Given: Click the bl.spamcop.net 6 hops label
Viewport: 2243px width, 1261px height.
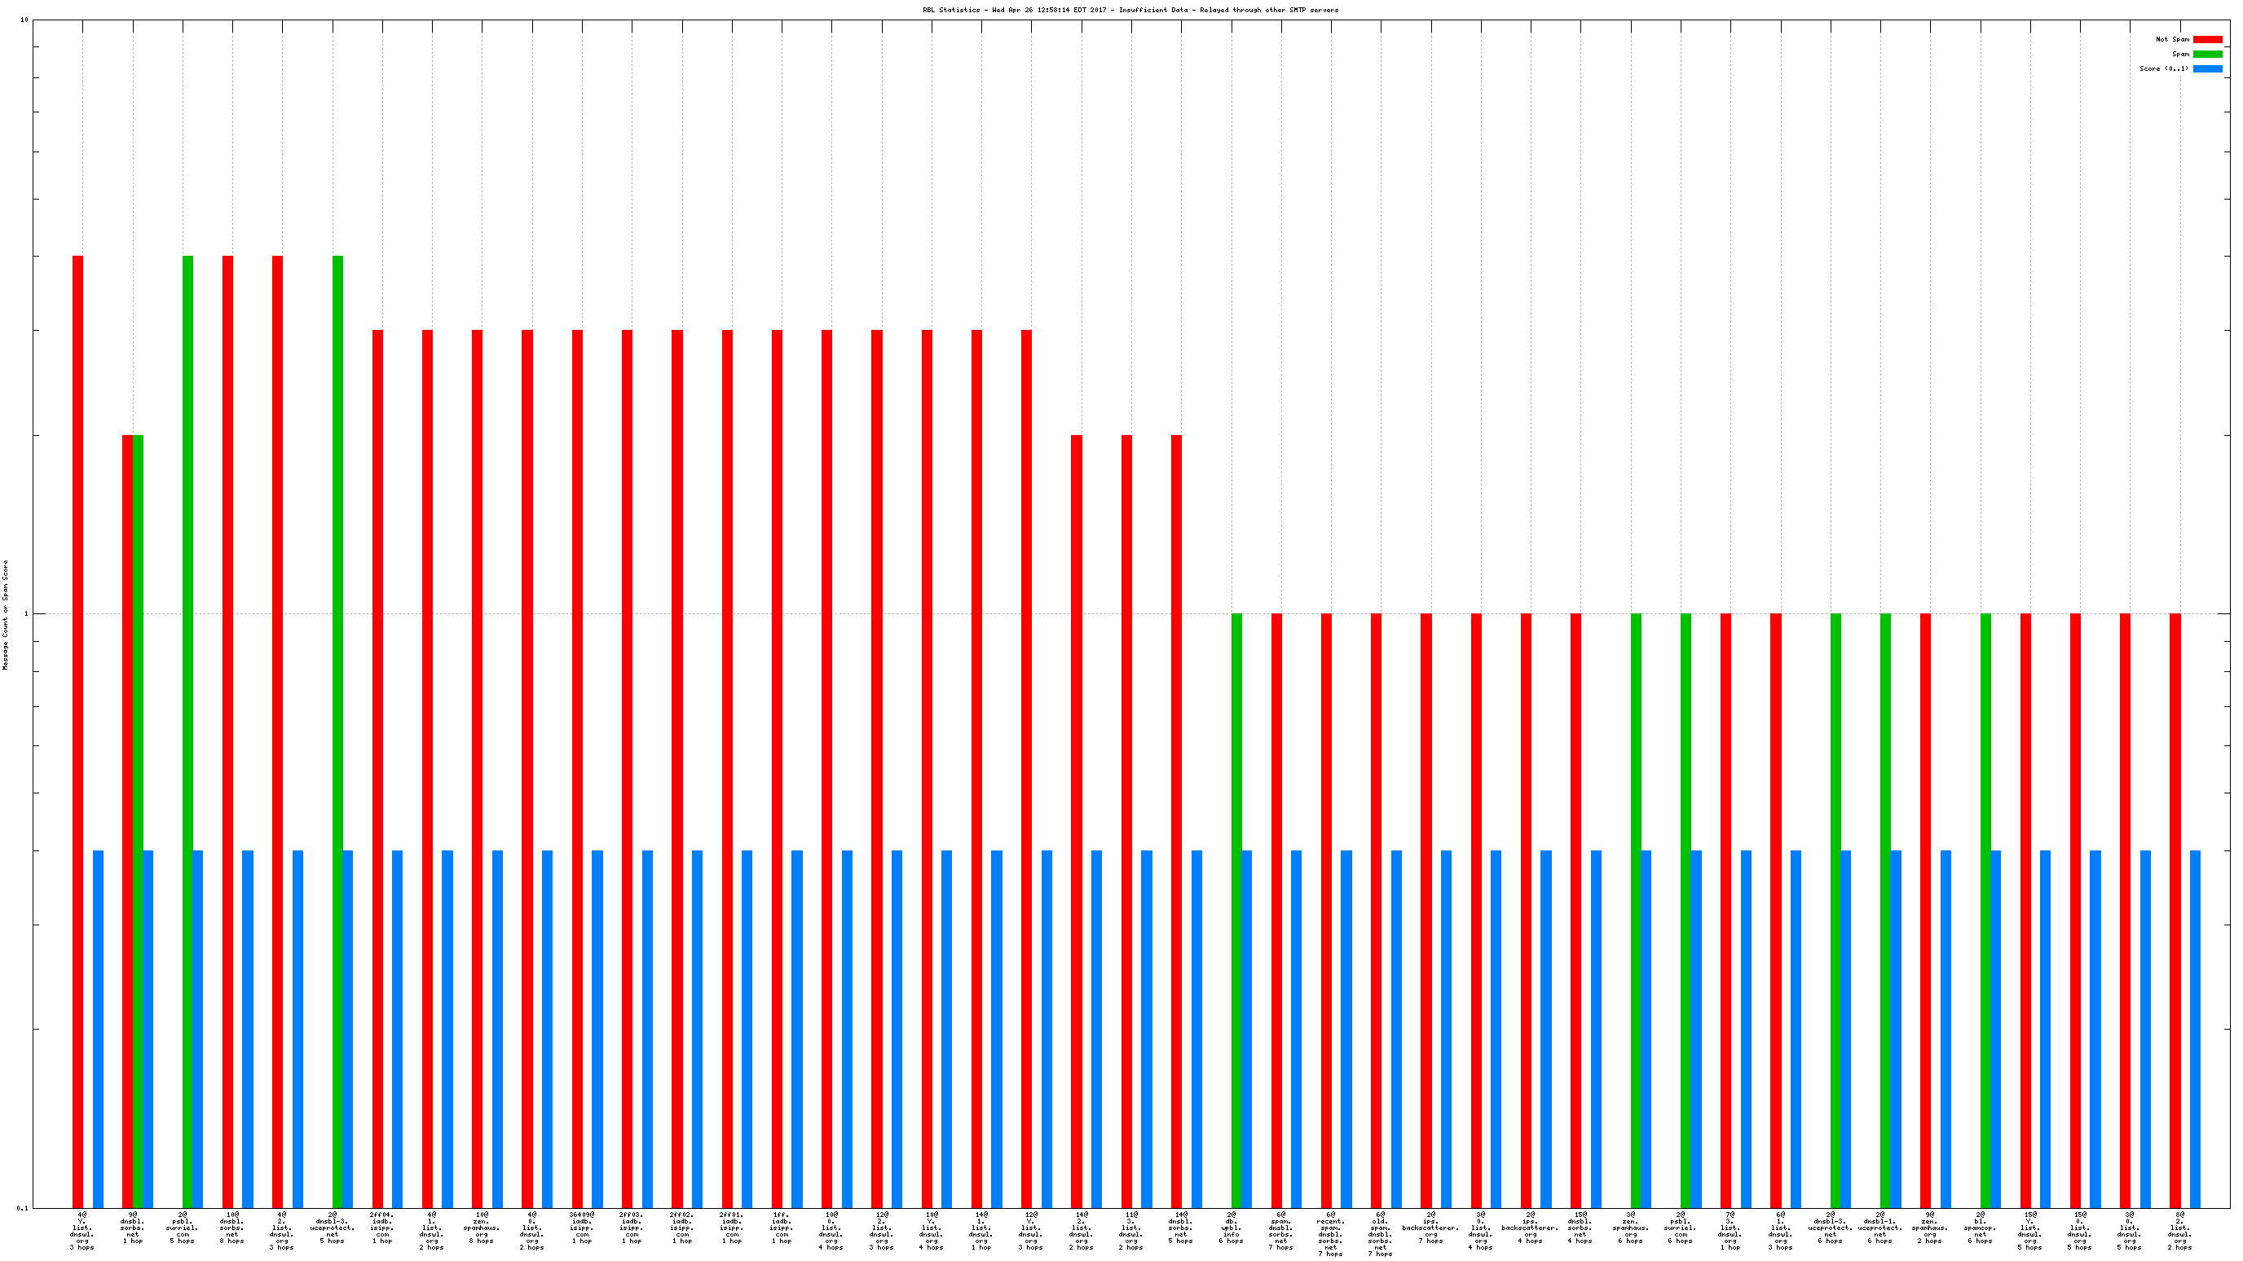Looking at the screenshot, I should pyautogui.click(x=1979, y=1227).
